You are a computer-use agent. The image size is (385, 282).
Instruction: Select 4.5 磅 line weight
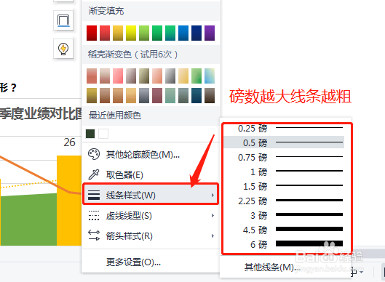(284, 230)
